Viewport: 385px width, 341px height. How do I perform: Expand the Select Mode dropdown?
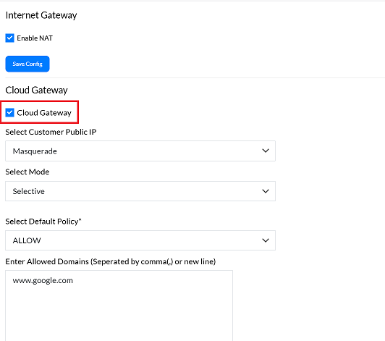[140, 191]
